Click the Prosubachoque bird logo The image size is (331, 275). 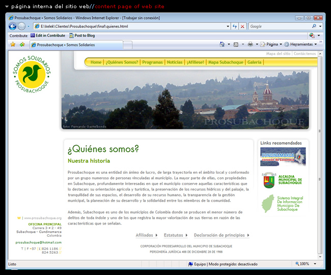point(32,73)
